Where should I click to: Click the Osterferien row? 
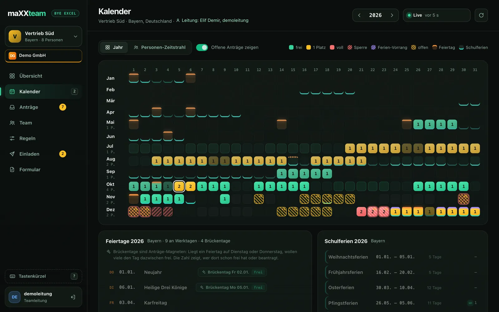[x=402, y=288]
